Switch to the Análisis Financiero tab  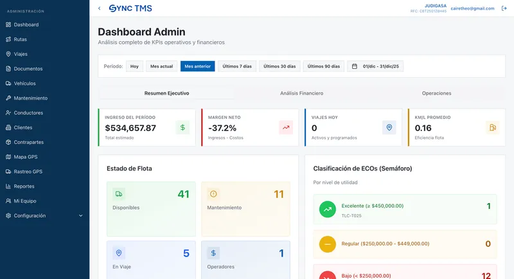[x=301, y=93]
